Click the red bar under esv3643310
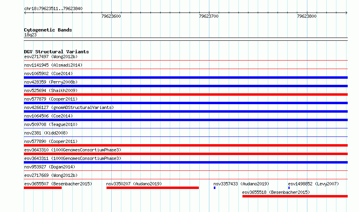 [x=186, y=154]
